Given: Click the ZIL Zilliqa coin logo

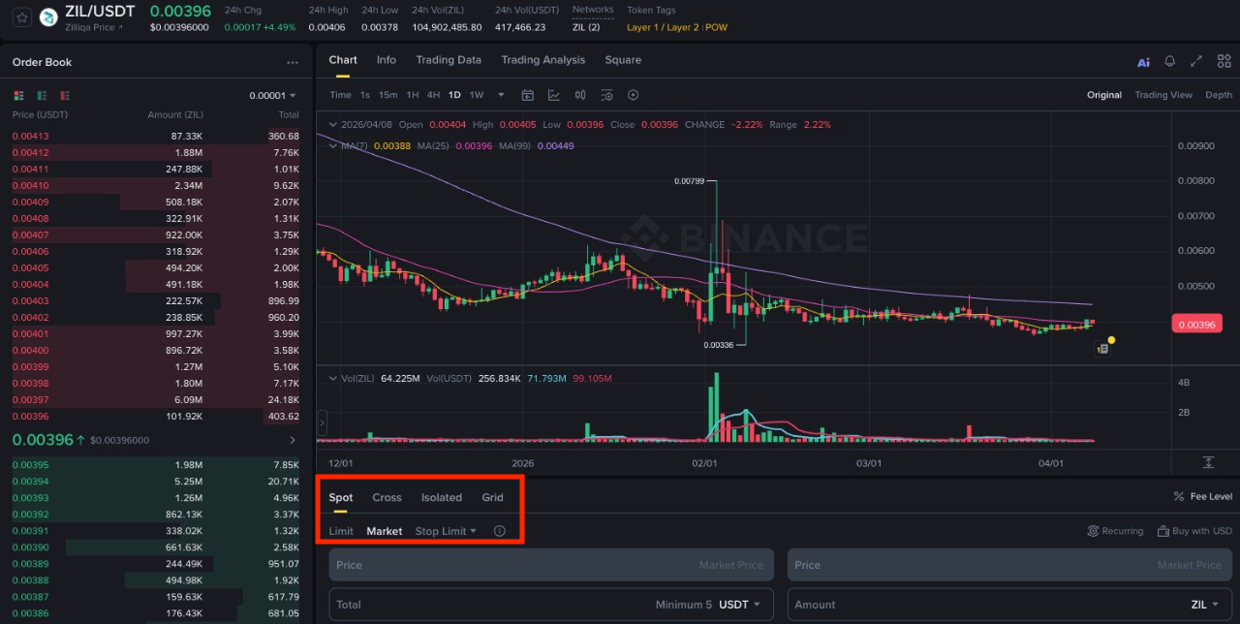Looking at the screenshot, I should [47, 16].
